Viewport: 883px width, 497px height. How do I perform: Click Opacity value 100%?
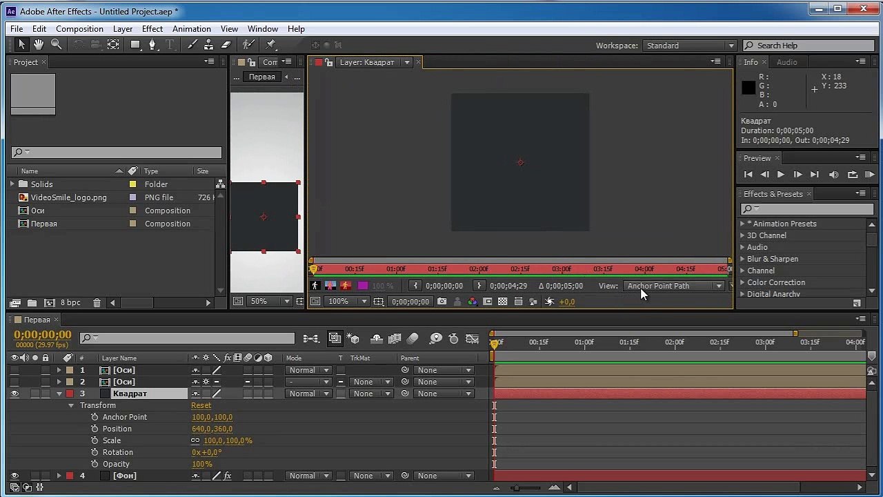pyautogui.click(x=202, y=464)
